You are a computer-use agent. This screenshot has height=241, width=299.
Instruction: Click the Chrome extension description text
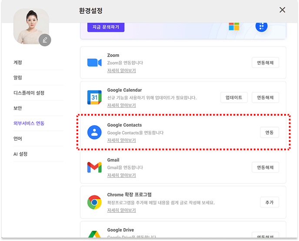pos(161,203)
